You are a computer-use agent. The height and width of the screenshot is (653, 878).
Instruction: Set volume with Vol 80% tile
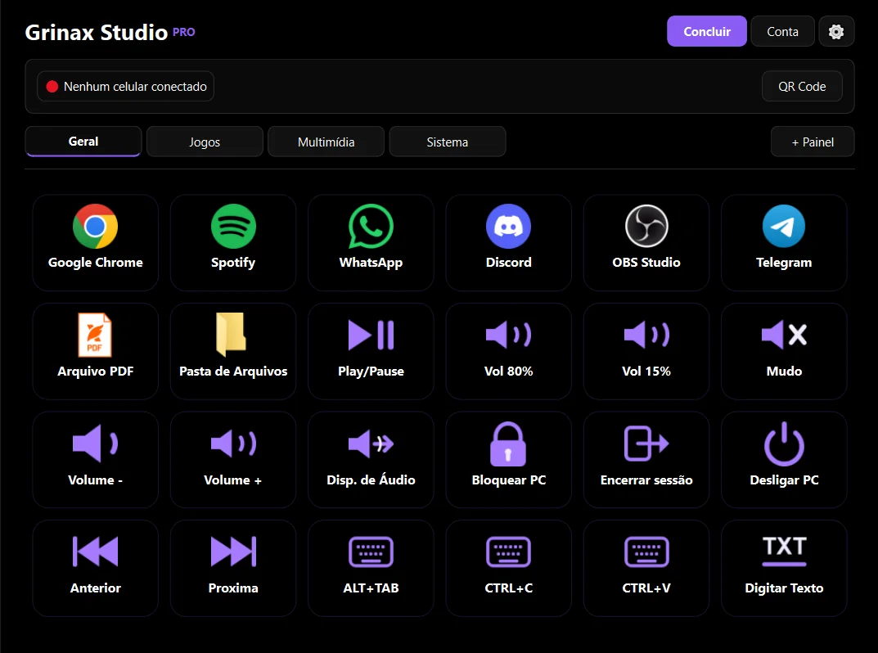tap(508, 351)
